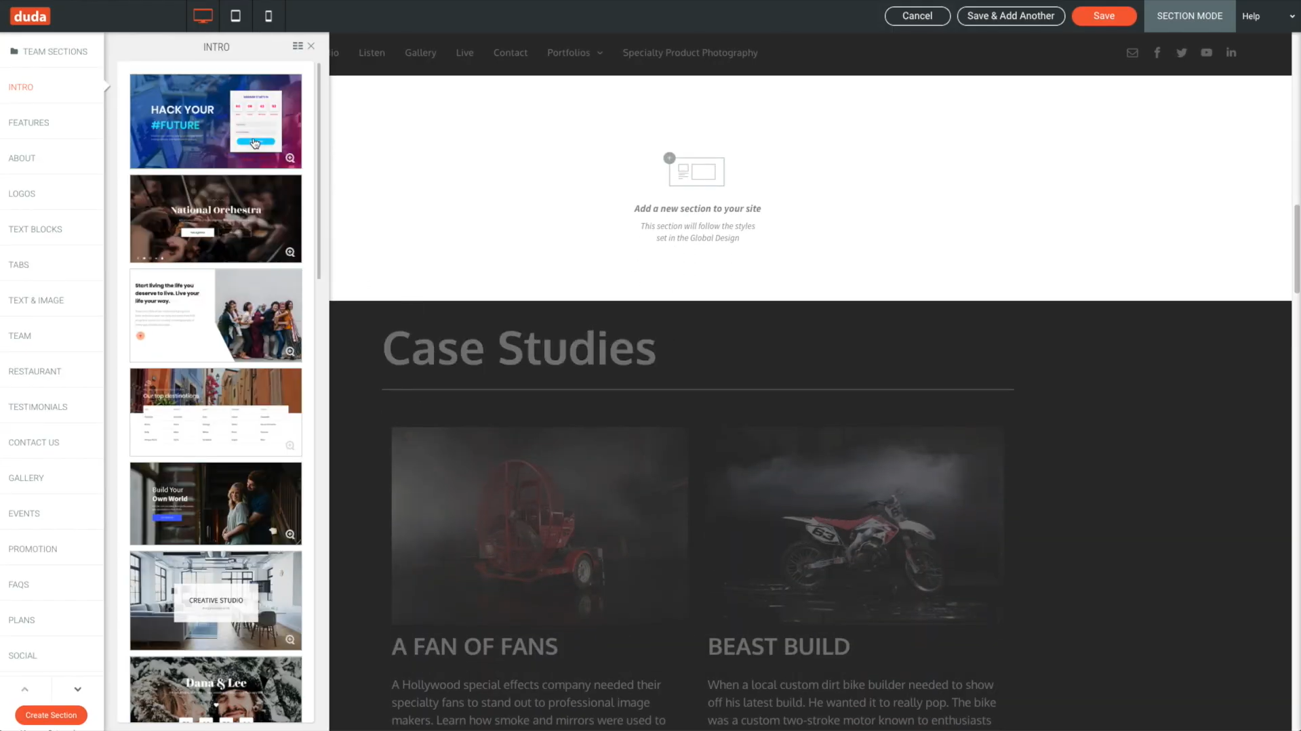
Task: Switch to tablet preview mode
Action: [235, 16]
